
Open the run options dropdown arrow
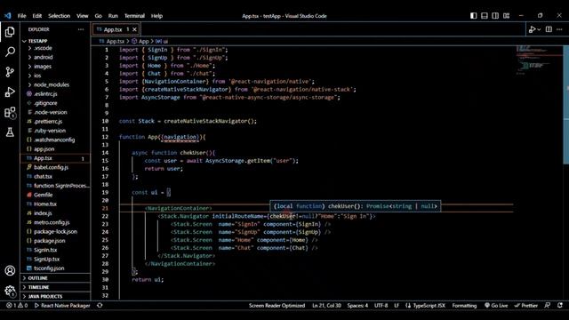click(539, 29)
